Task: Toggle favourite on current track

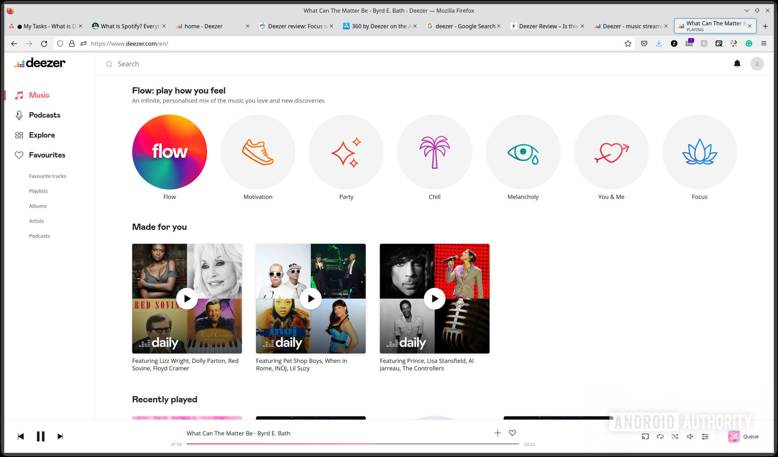Action: pos(511,433)
